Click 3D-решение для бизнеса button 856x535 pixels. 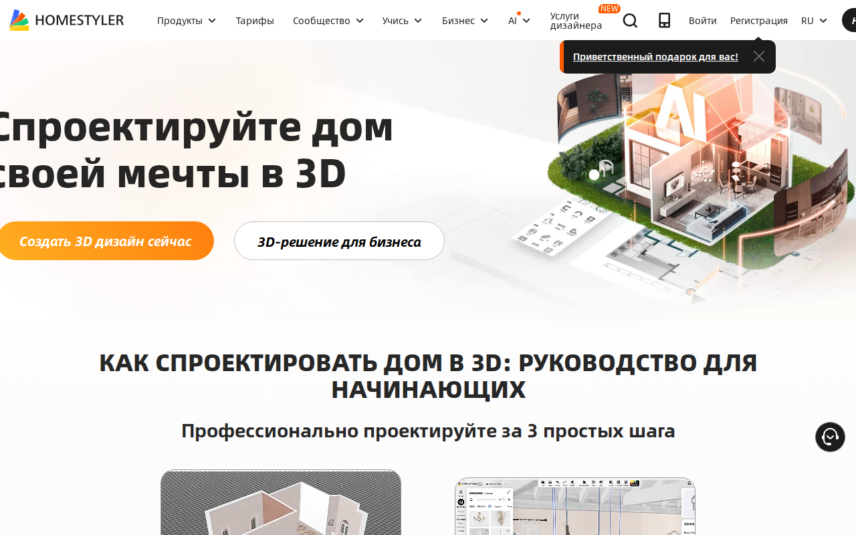click(339, 241)
